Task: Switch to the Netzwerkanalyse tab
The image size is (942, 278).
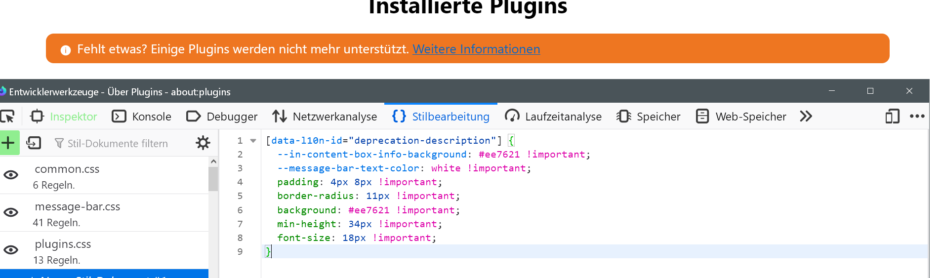Action: tap(325, 117)
